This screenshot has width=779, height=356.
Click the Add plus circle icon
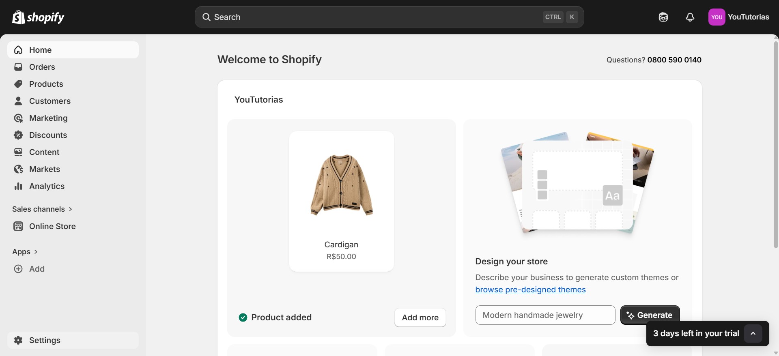point(18,269)
